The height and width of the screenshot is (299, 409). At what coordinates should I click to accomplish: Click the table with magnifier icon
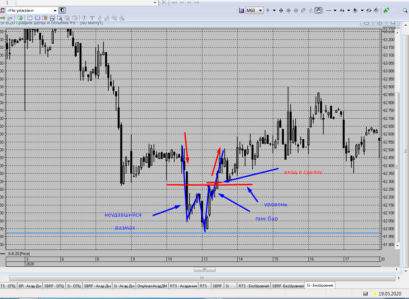pos(60,18)
